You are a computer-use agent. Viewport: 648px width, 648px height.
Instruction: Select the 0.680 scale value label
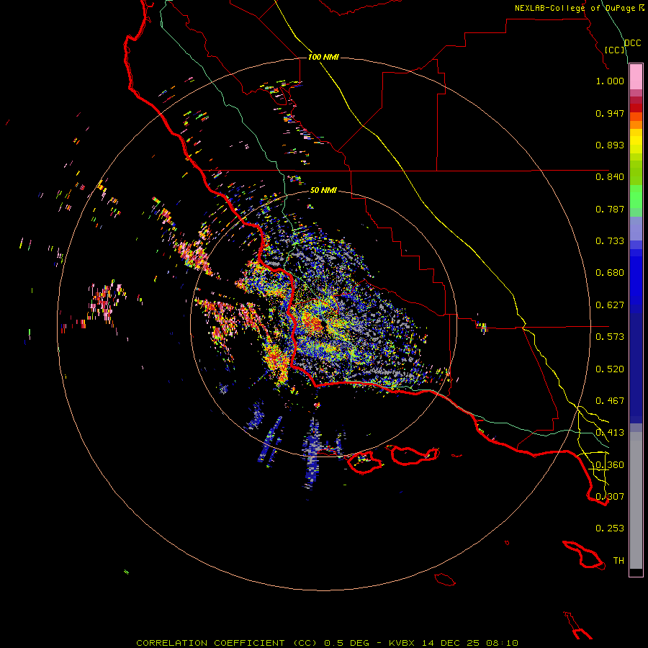click(x=610, y=273)
